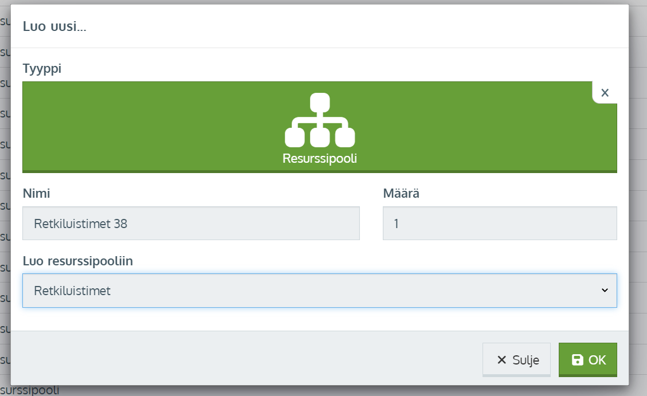Image resolution: width=647 pixels, height=396 pixels.
Task: Select the green Resurssipooli type tile
Action: (172, 127)
